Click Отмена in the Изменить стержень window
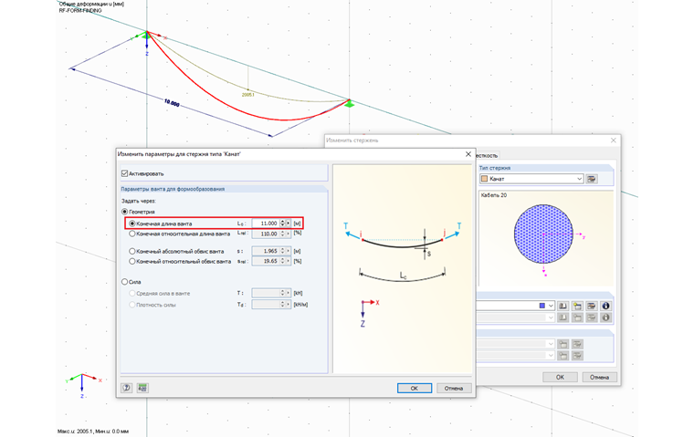The image size is (694, 437). (x=599, y=377)
